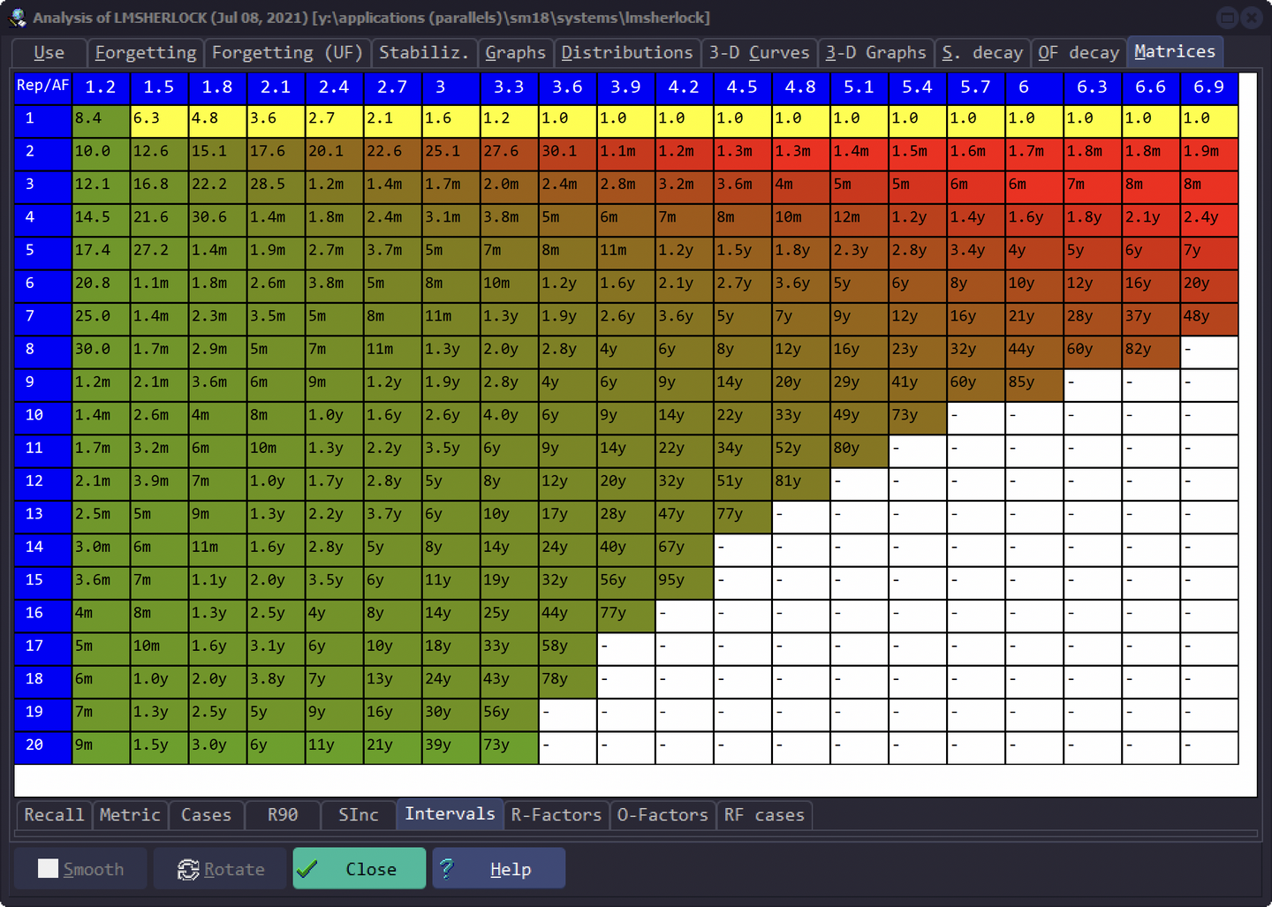Click the interval cell 12.6
1272x907 pixels.
(159, 154)
